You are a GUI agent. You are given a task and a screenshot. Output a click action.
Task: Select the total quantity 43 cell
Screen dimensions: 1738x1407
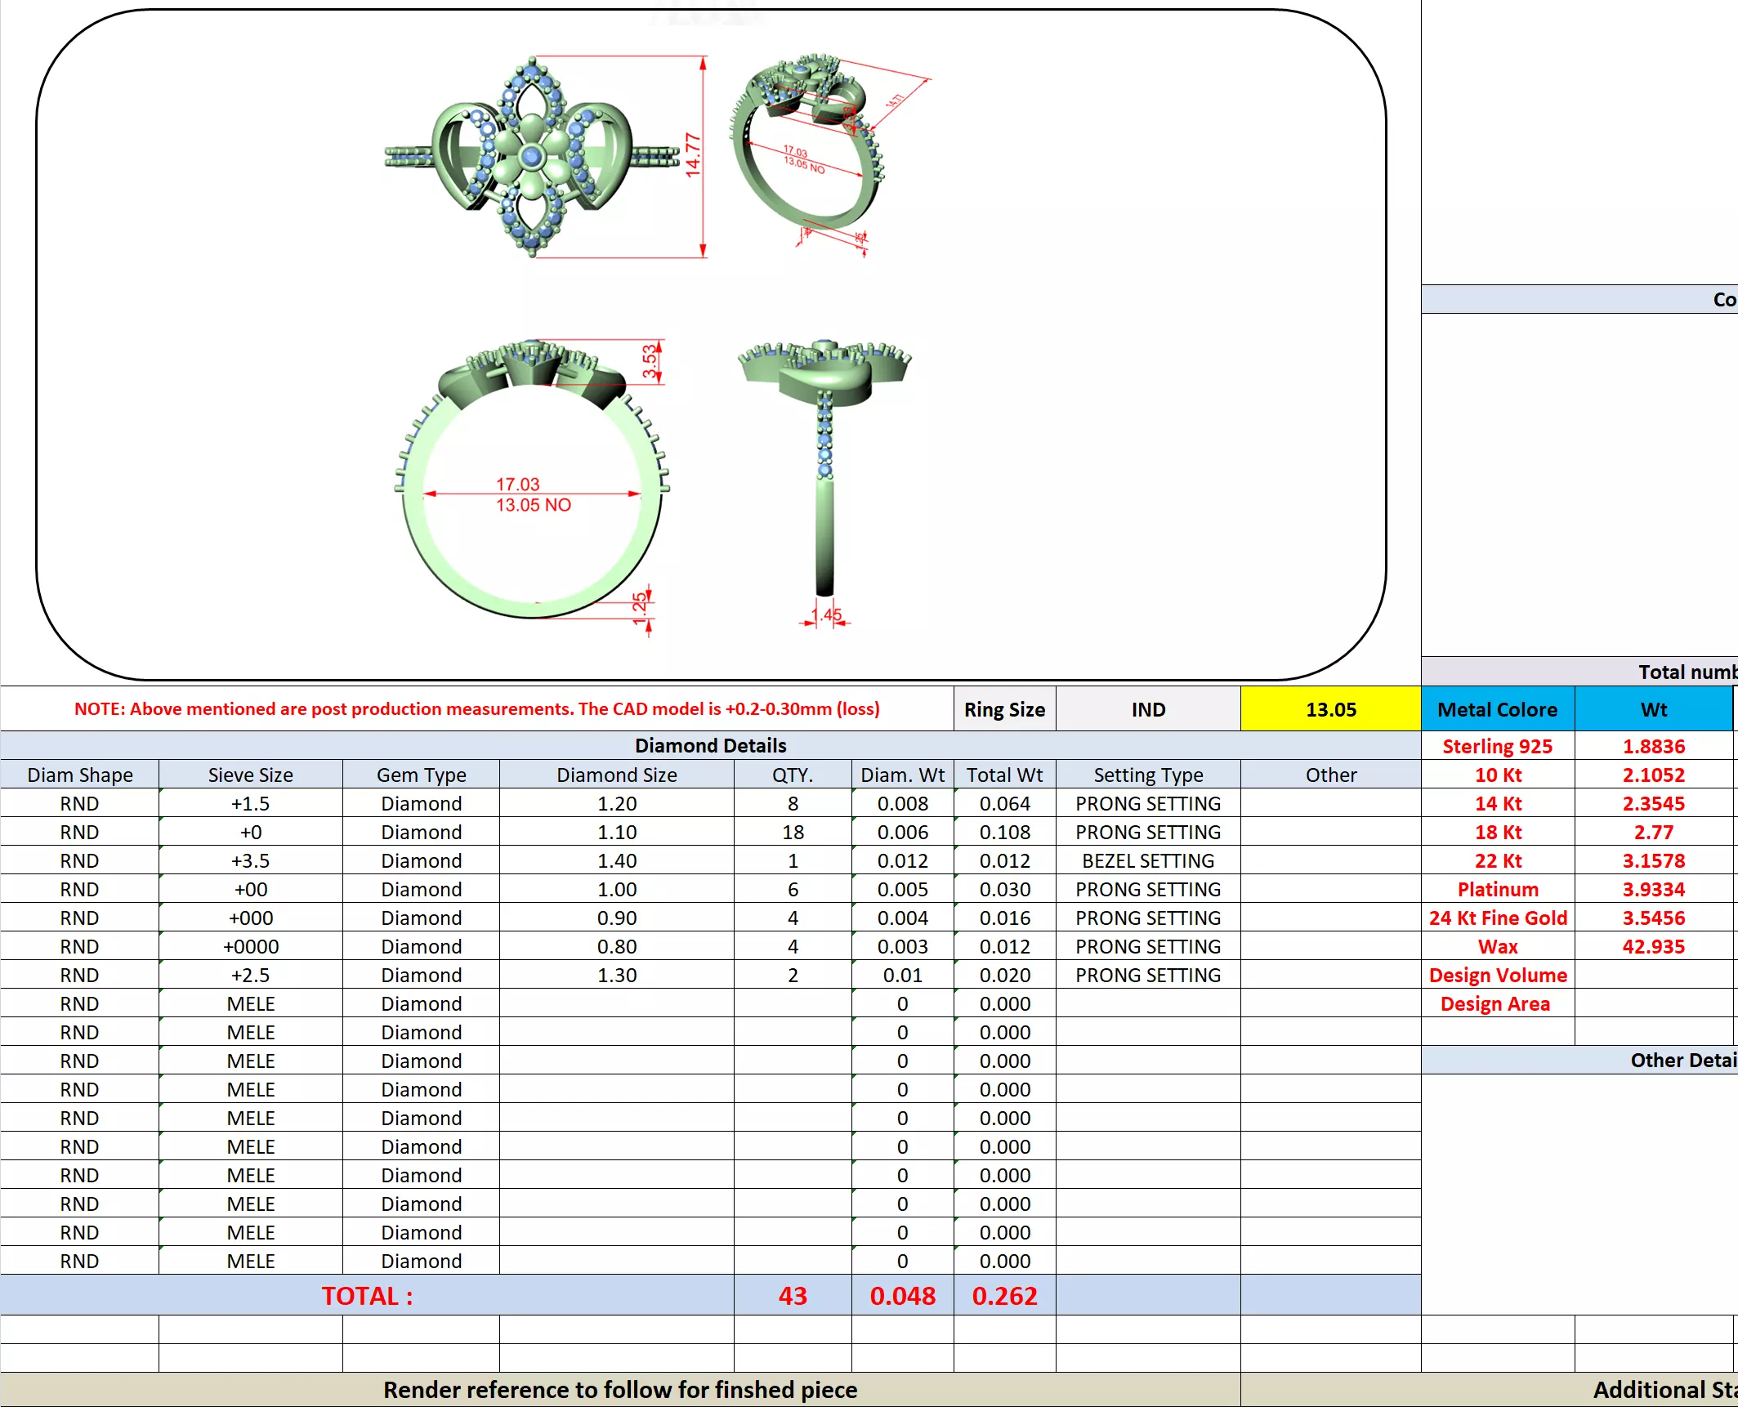(x=792, y=1296)
